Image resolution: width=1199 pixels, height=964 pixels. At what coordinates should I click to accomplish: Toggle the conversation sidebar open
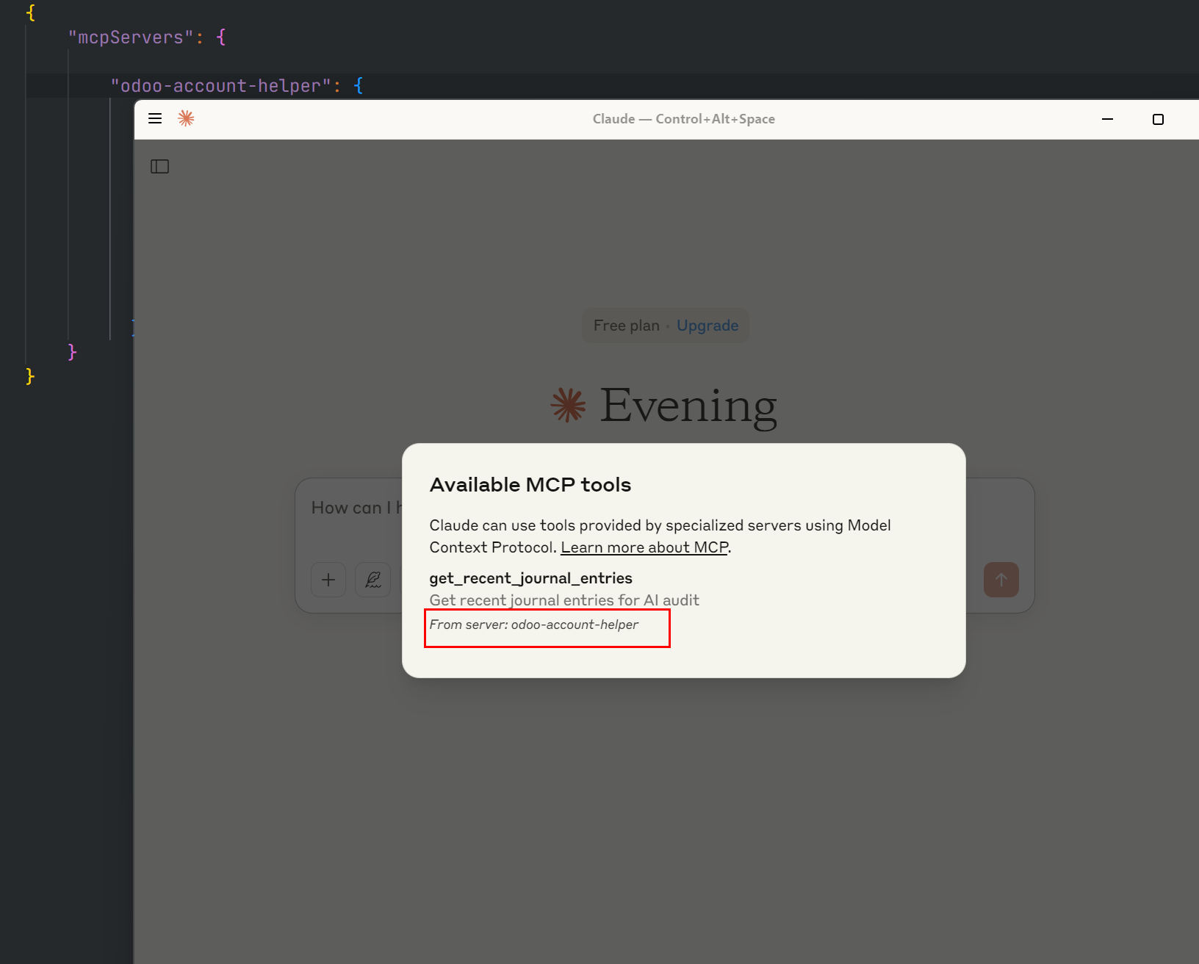159,166
